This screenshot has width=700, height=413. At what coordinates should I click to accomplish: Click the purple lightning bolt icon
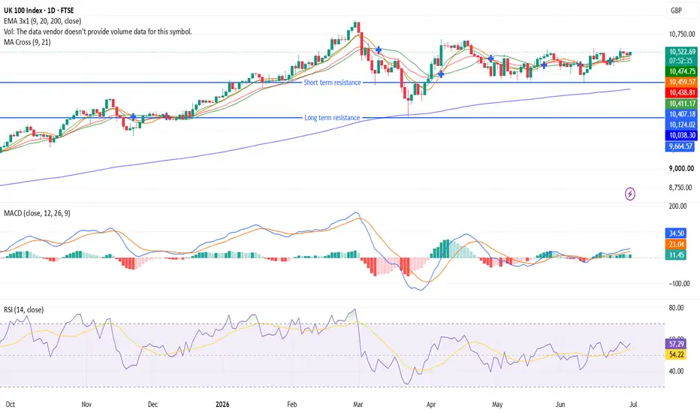coord(630,194)
